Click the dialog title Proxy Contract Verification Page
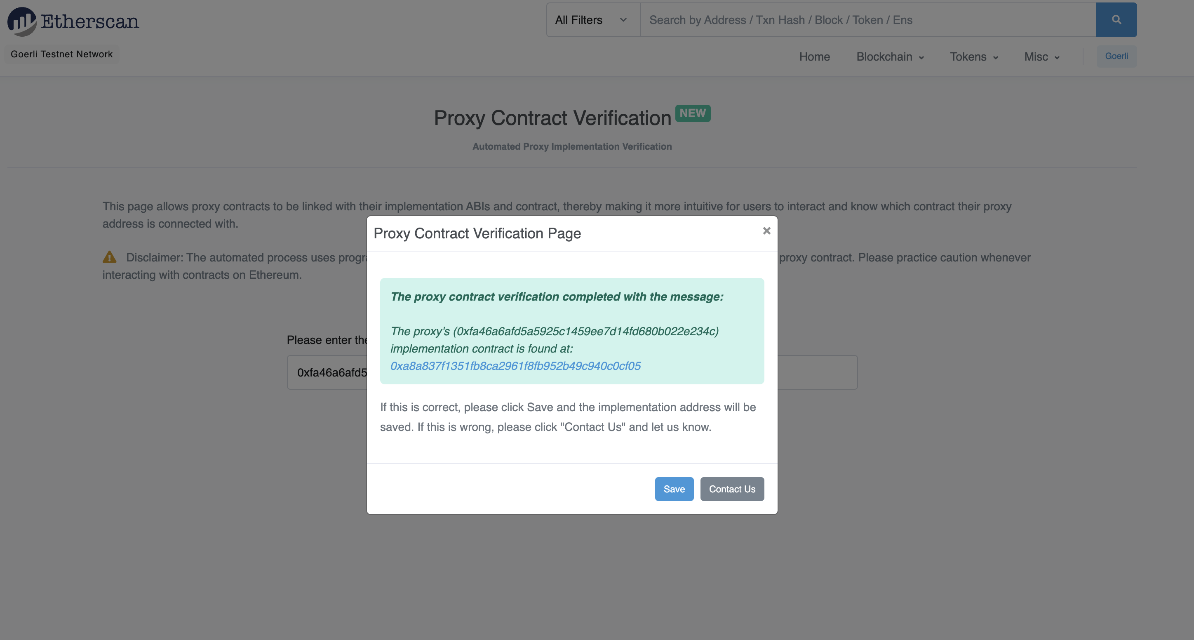 pos(477,233)
